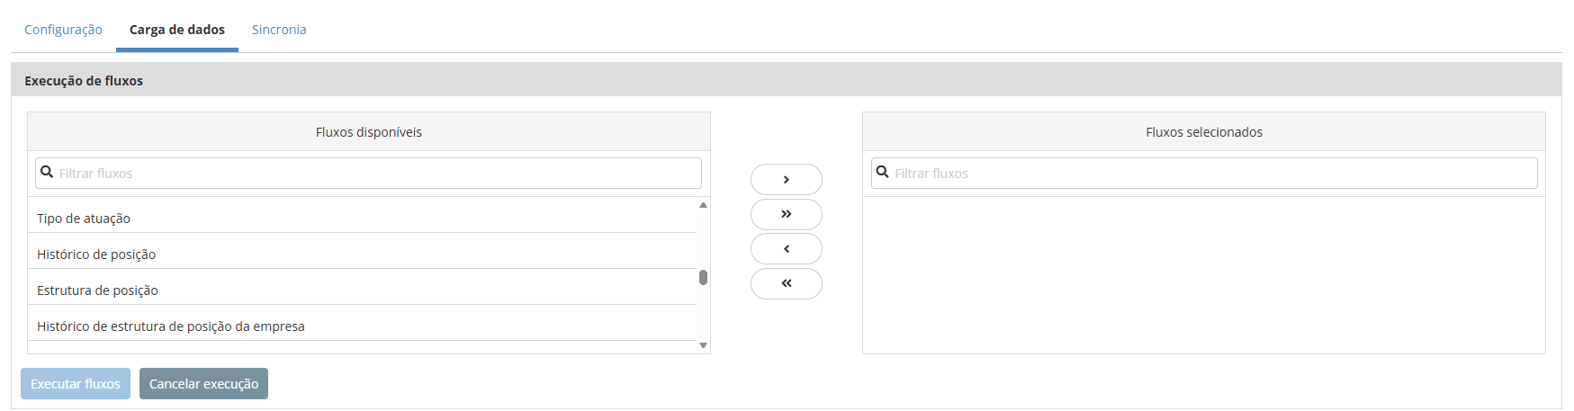Focus the selected flows filter field
The height and width of the screenshot is (411, 1574).
tap(1213, 174)
